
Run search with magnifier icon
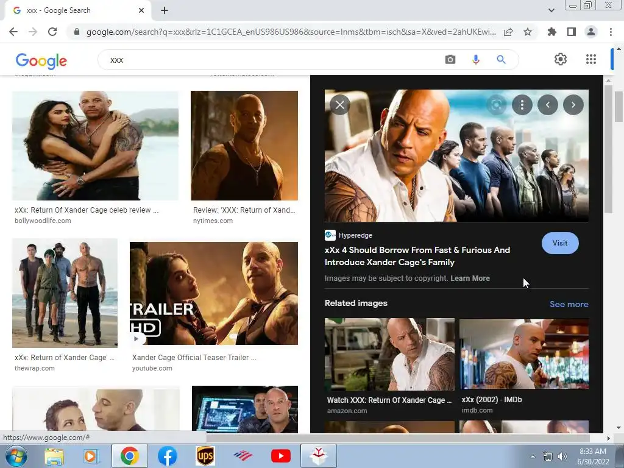click(x=501, y=60)
